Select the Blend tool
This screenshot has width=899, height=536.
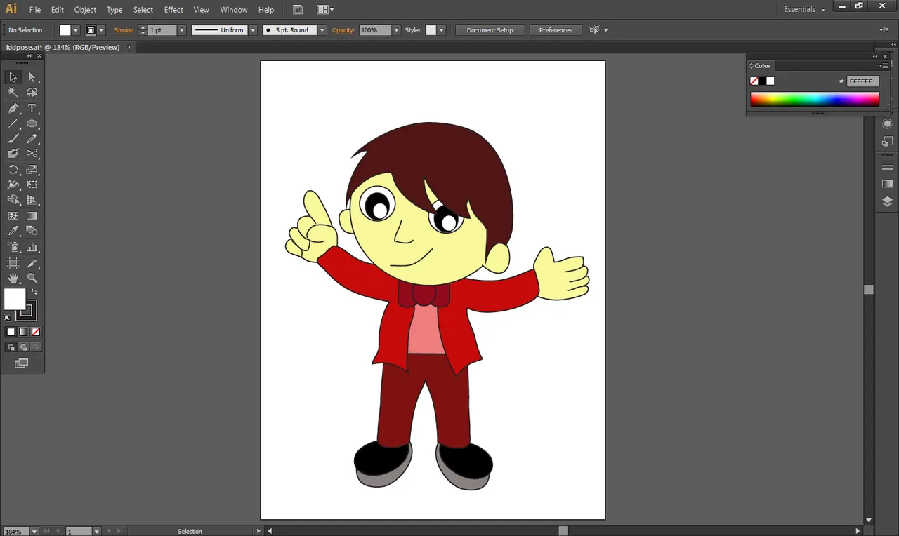tap(32, 230)
